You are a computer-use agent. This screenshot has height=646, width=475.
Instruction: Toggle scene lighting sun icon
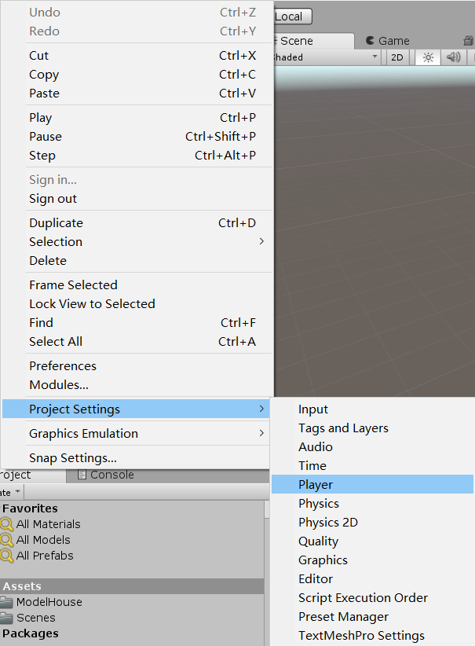point(428,57)
